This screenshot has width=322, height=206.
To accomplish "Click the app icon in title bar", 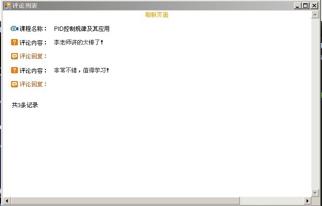I will [7, 6].
